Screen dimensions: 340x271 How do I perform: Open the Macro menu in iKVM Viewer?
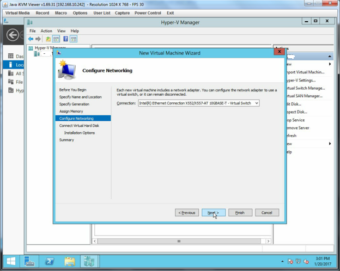click(60, 13)
